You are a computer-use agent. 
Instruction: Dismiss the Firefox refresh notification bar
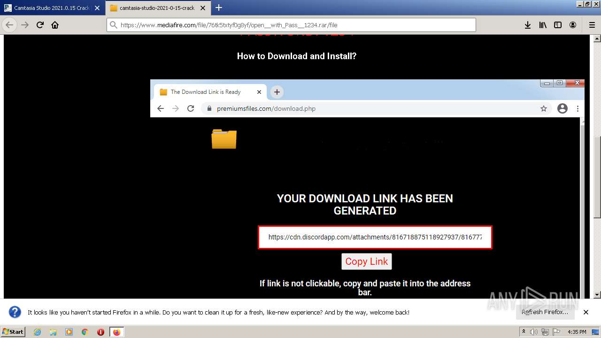586,312
